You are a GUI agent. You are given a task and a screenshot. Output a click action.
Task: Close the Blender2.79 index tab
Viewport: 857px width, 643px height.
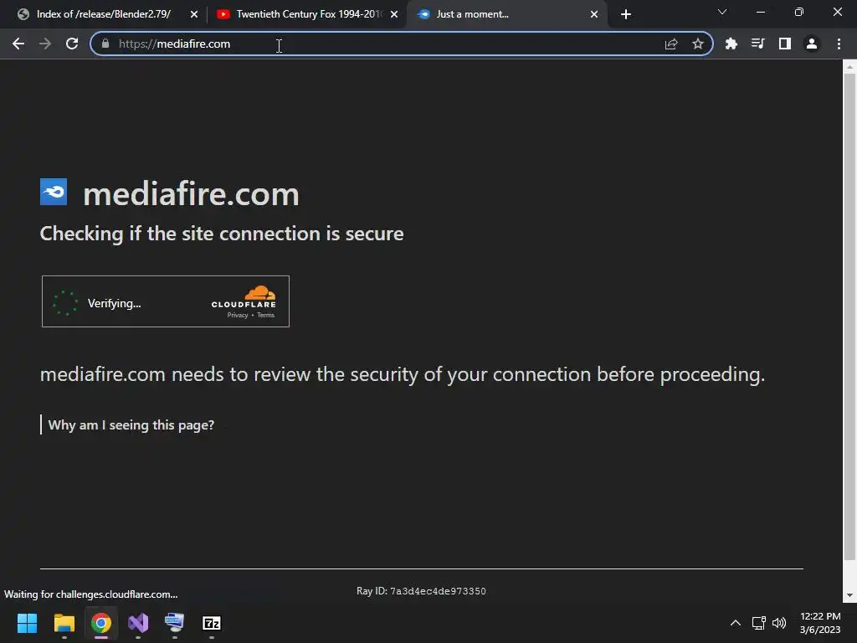tap(194, 14)
